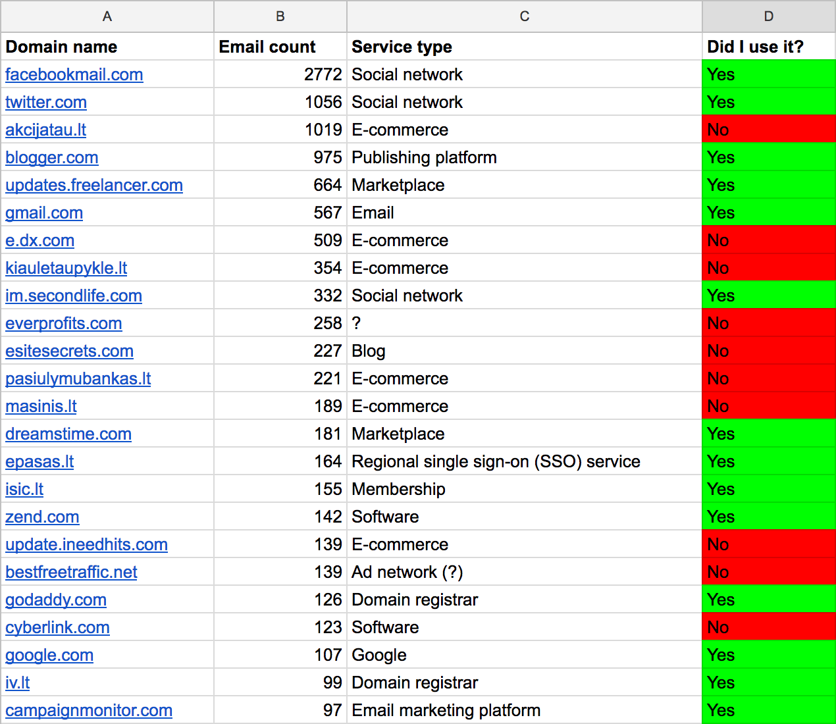This screenshot has height=724, width=836.
Task: Click the 'Publishing platform' service type cell
Action: pos(524,157)
